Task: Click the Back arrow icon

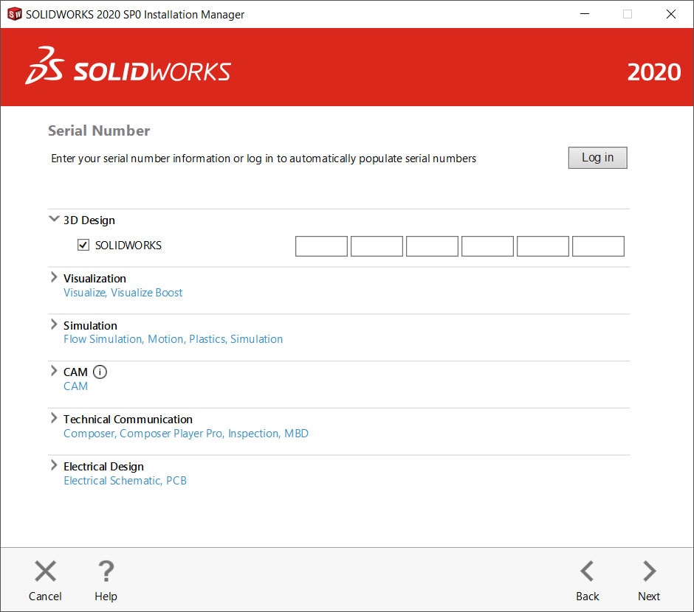Action: 587,570
